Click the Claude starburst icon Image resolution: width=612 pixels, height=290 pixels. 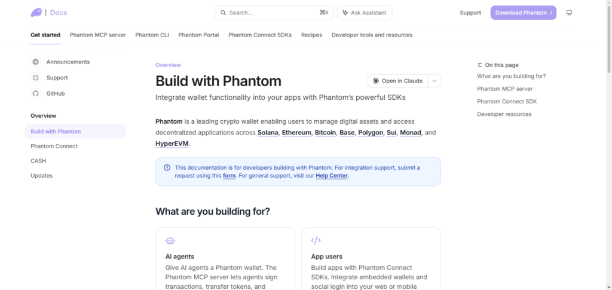click(376, 81)
